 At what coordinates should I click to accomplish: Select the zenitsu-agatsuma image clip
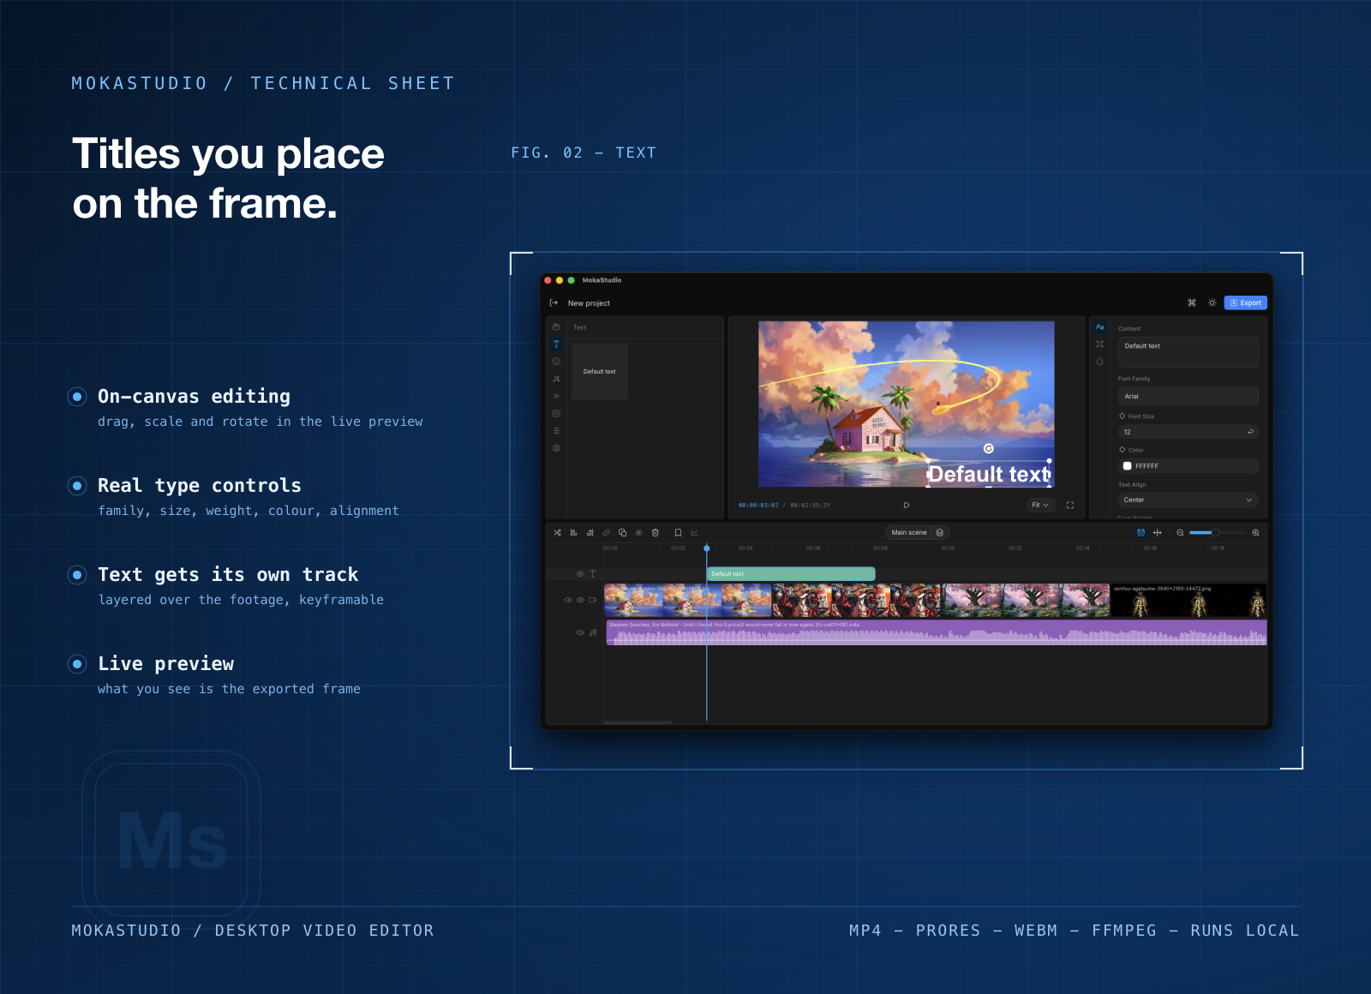1188,600
